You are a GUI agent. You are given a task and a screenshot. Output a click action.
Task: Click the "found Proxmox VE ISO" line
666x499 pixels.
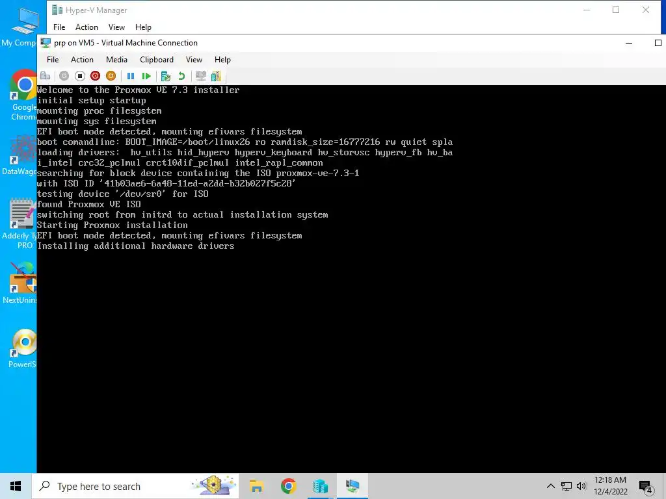(88, 204)
